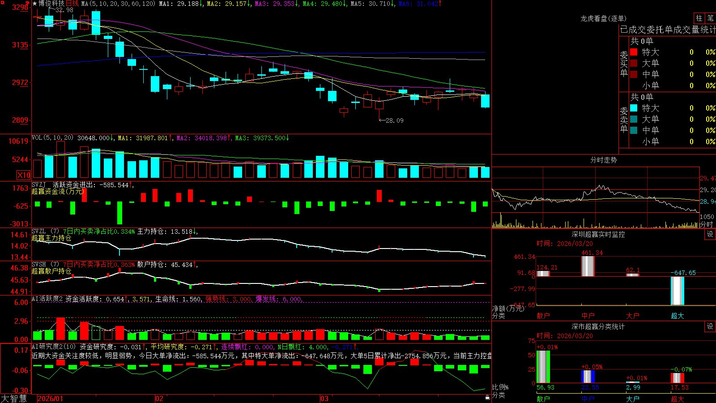This screenshot has height=403, width=716.
Task: Click the 3298 price axis label
Action: pyautogui.click(x=20, y=7)
